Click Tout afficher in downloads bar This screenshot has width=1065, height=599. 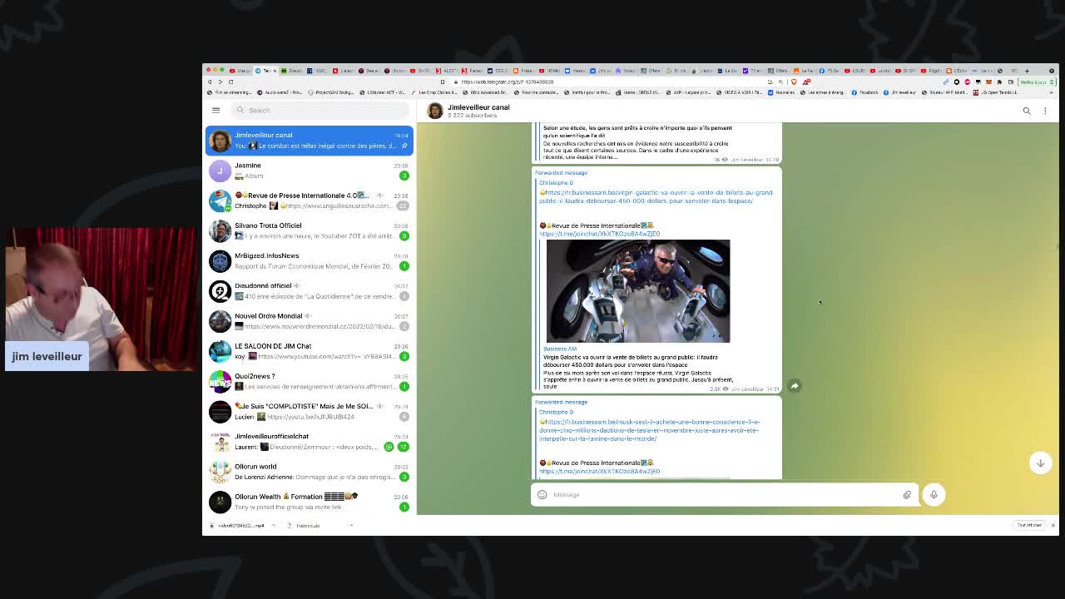click(x=1029, y=525)
